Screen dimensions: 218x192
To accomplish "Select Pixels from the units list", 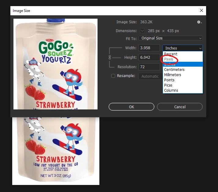I will tap(183, 59).
